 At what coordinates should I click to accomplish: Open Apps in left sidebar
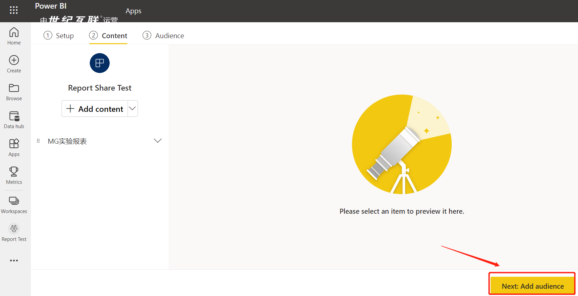(x=14, y=148)
